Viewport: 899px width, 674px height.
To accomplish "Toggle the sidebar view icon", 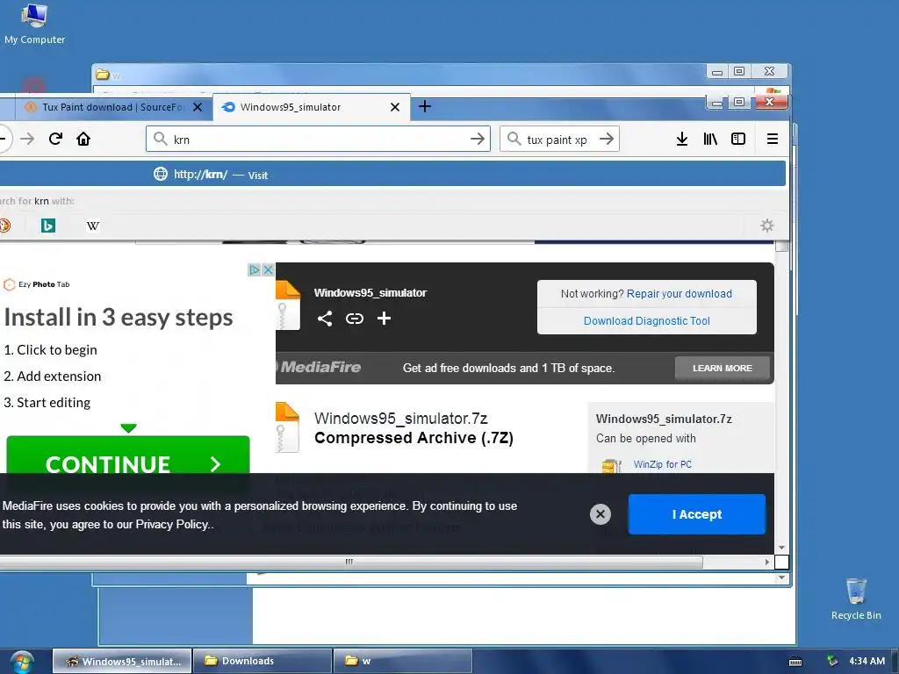I will (737, 139).
